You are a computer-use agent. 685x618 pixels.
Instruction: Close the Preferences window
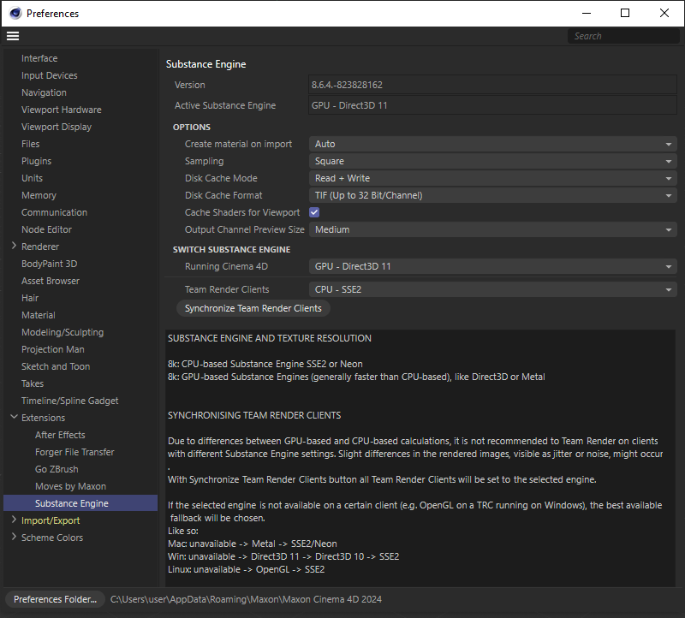coord(664,13)
